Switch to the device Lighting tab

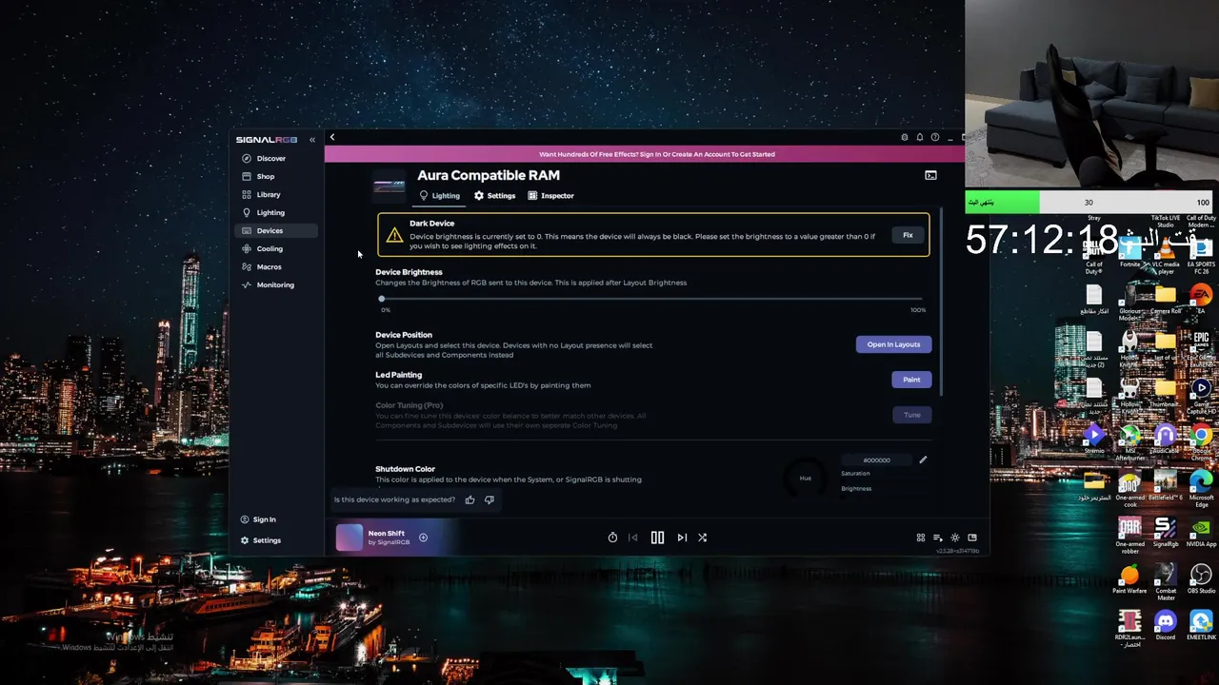click(439, 196)
